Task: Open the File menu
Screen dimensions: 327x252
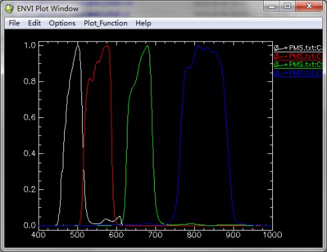Action: [14, 23]
